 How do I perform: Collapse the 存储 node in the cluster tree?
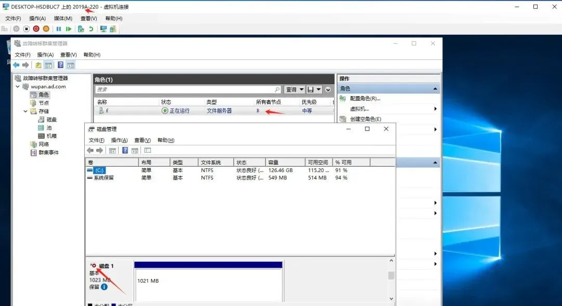click(24, 111)
